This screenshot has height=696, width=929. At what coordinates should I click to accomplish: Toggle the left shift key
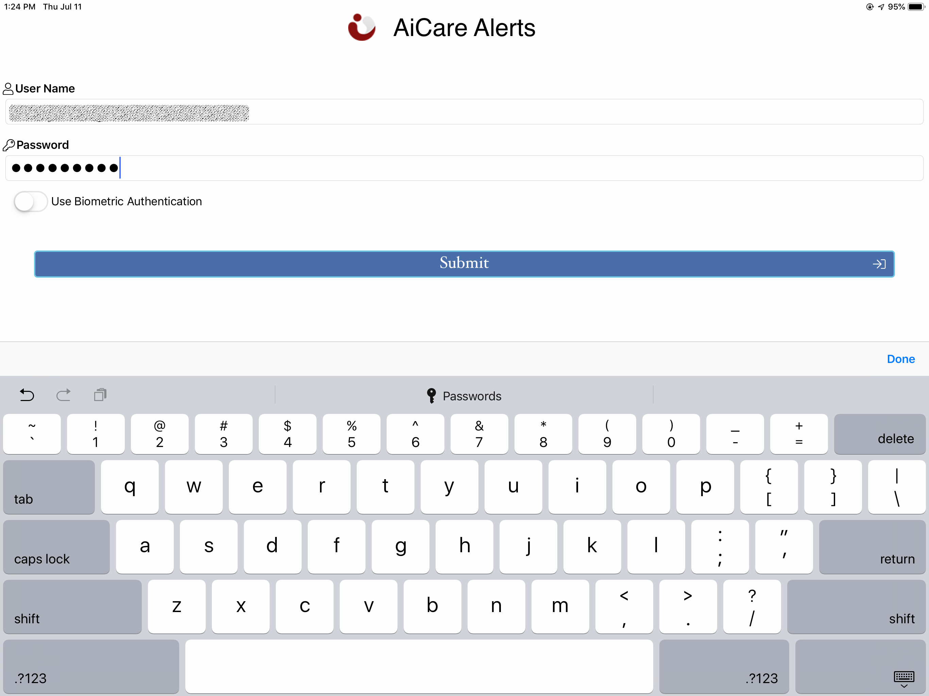click(72, 607)
